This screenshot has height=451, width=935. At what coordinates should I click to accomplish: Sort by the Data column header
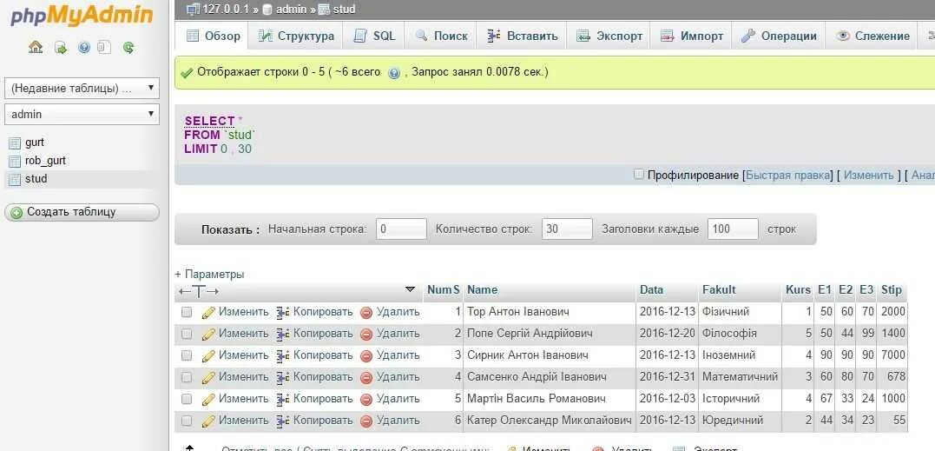click(x=651, y=290)
